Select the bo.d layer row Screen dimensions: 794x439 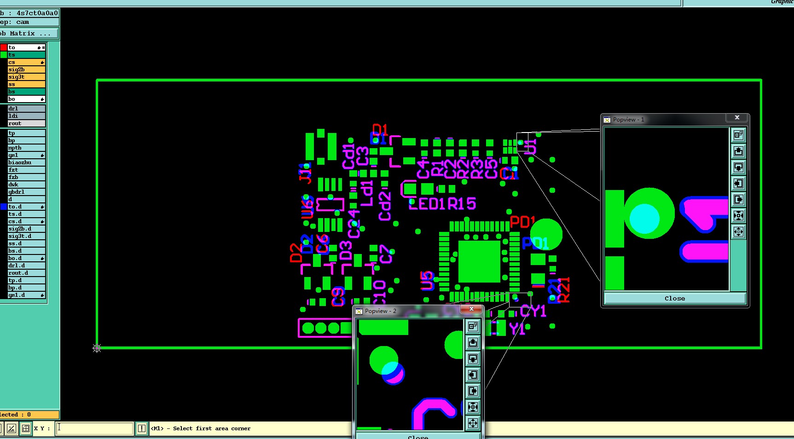pyautogui.click(x=27, y=258)
